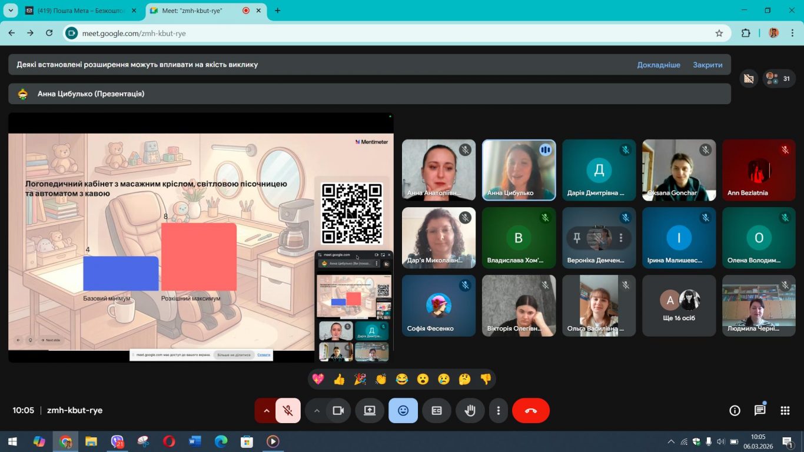
Task: Open meeting details info icon
Action: (x=735, y=411)
